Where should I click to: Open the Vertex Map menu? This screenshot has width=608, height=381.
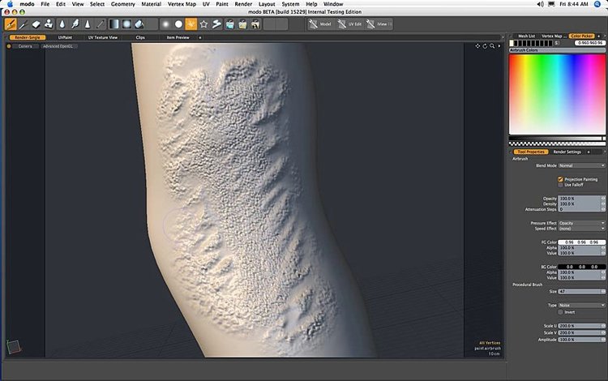181,4
